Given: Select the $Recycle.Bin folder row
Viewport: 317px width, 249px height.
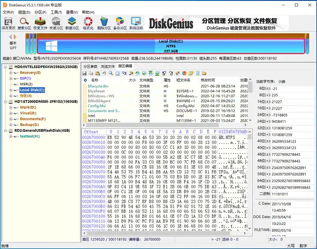Looking at the screenshot, I should (x=165, y=86).
